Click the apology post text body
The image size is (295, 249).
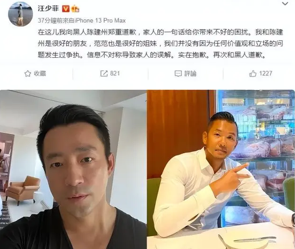coord(160,44)
